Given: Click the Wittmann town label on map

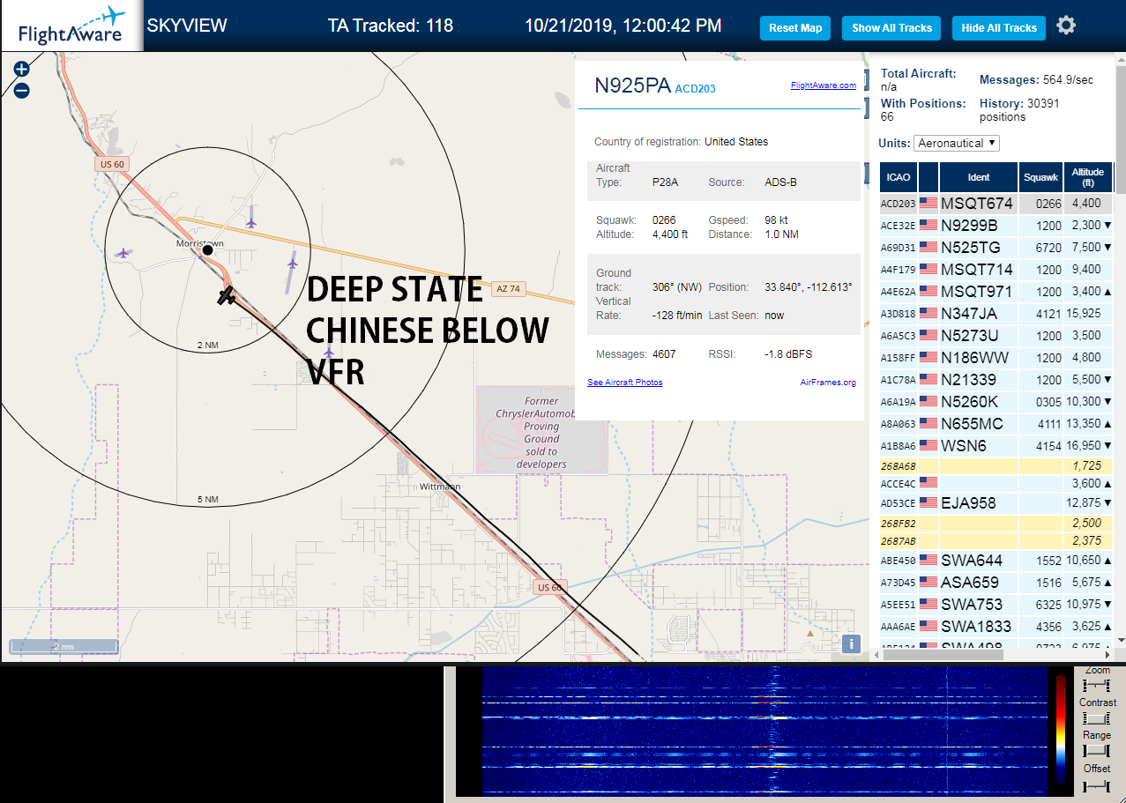Looking at the screenshot, I should (441, 487).
